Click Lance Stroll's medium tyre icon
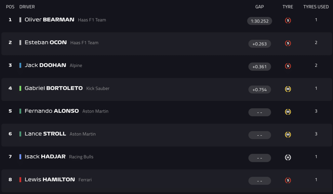The image size is (333, 194). (x=288, y=134)
